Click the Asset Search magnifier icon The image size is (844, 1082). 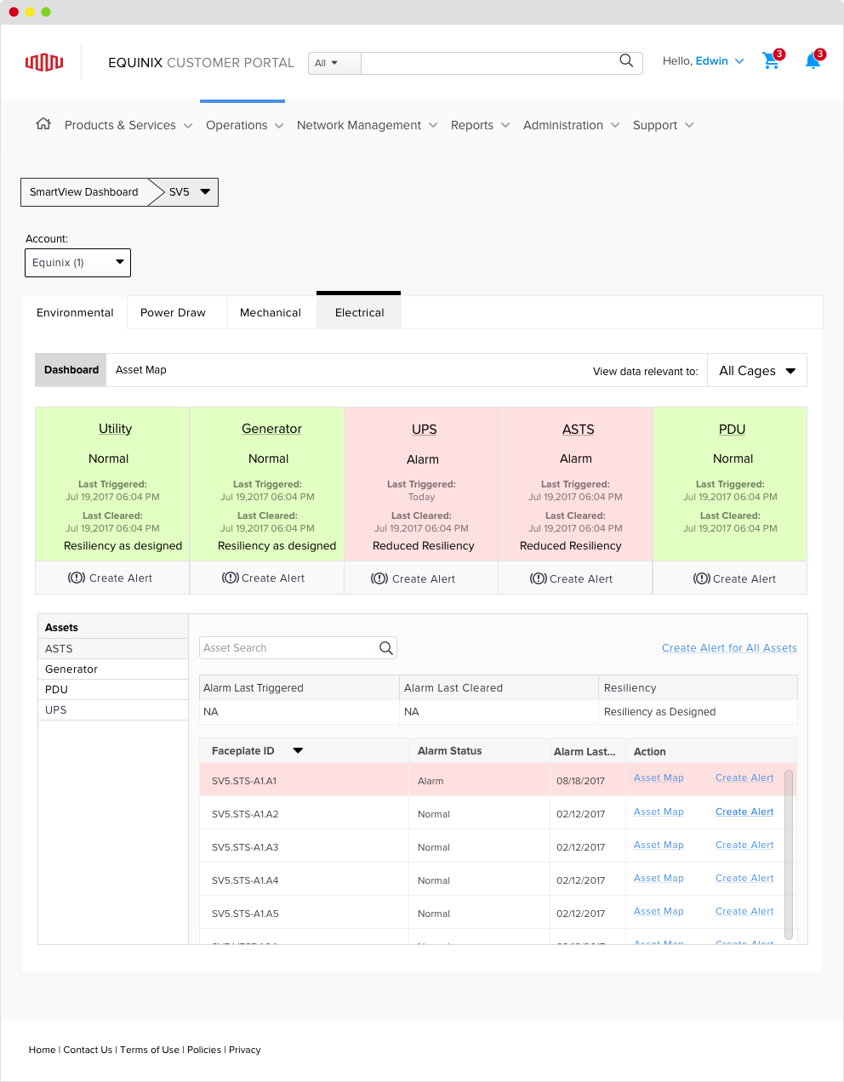386,648
